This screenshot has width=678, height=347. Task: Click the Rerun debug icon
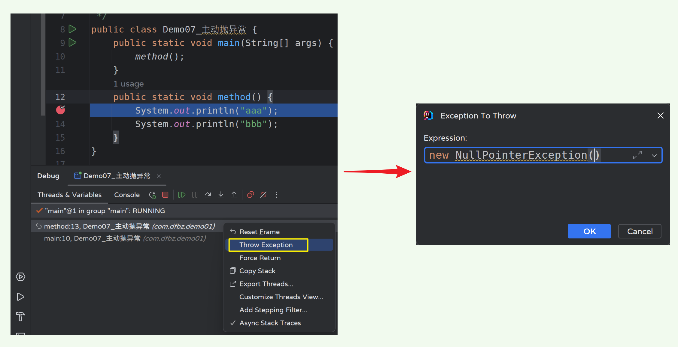pos(153,195)
